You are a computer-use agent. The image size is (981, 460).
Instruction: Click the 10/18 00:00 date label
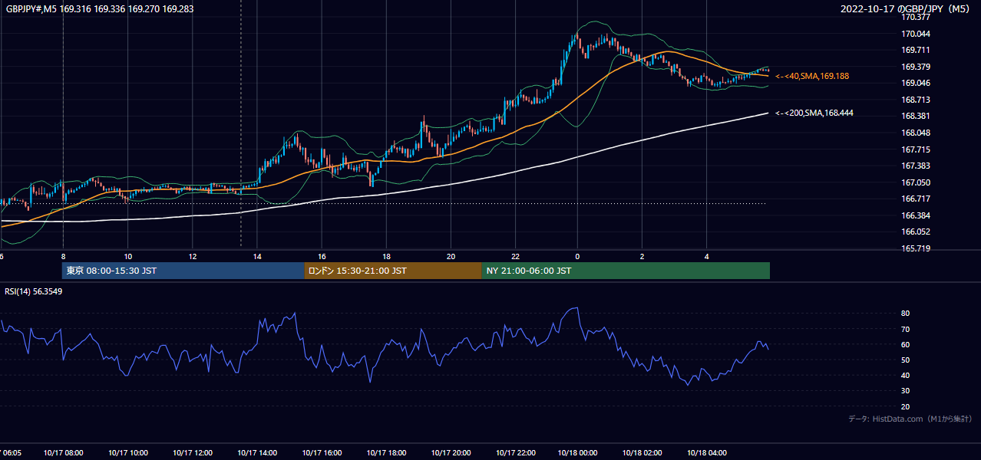577,453
